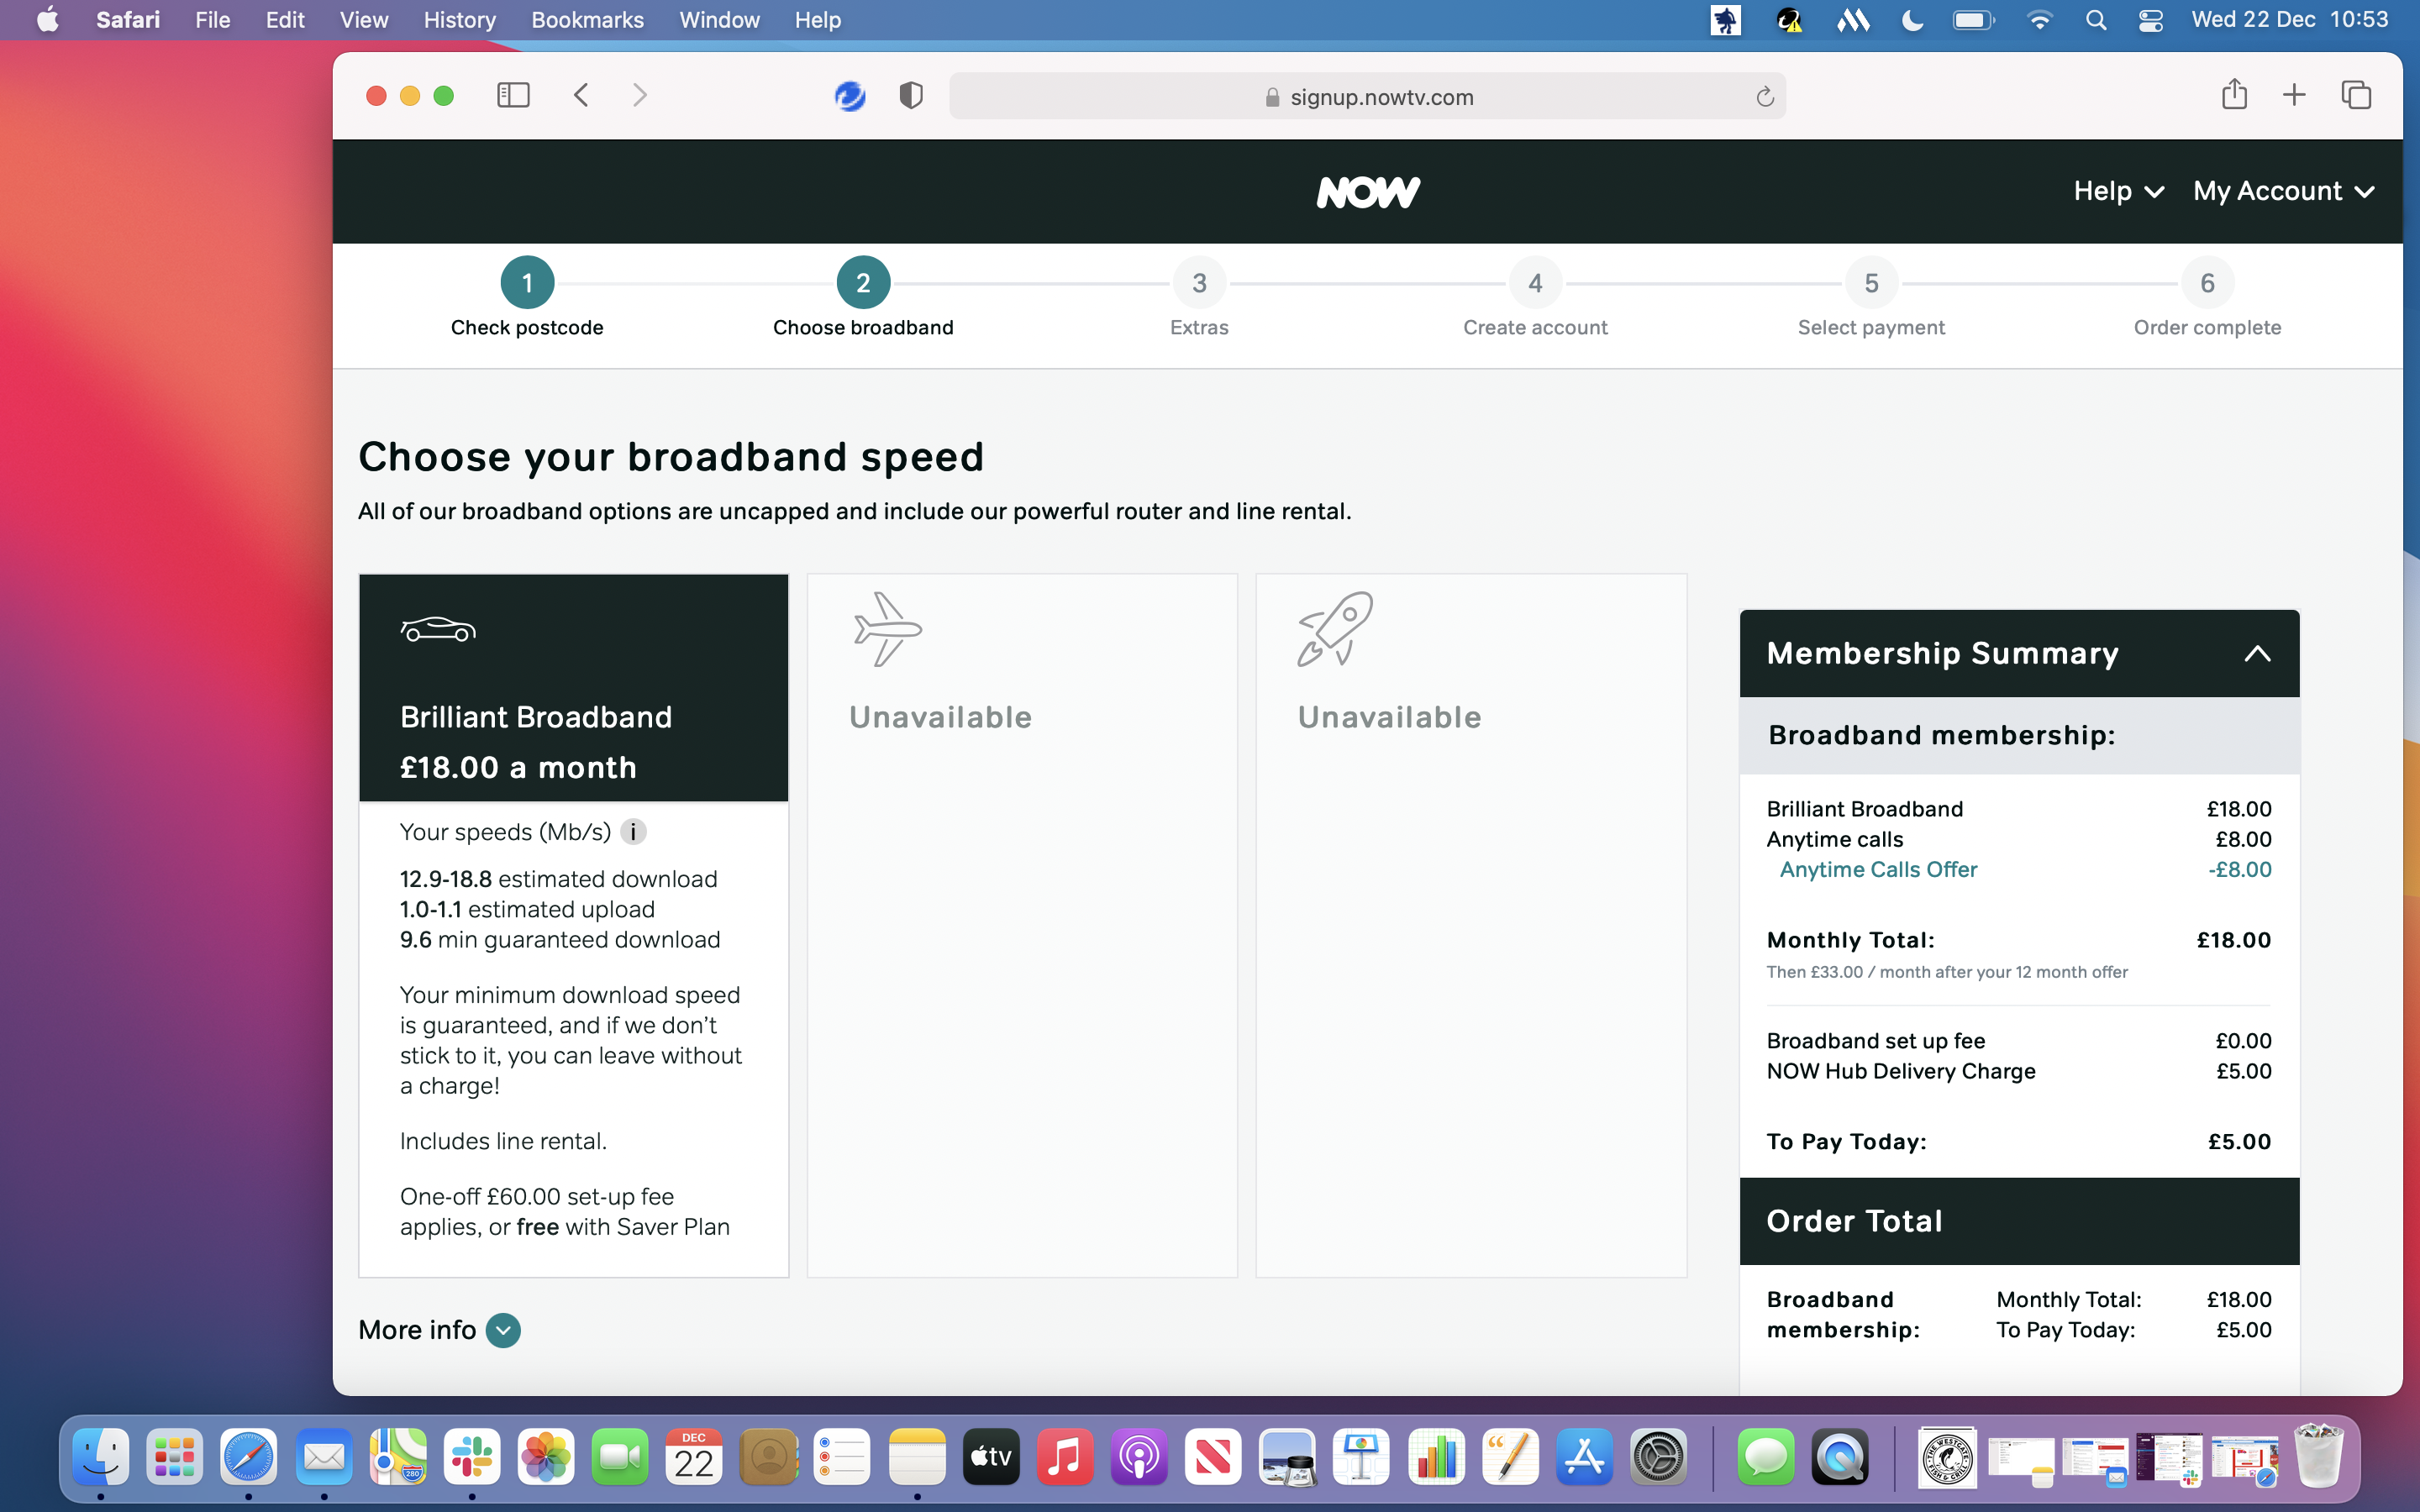The width and height of the screenshot is (2420, 1512).
Task: Open Preview from the Dock
Action: [x=1287, y=1456]
